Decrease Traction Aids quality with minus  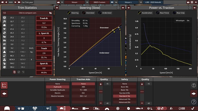101,103
